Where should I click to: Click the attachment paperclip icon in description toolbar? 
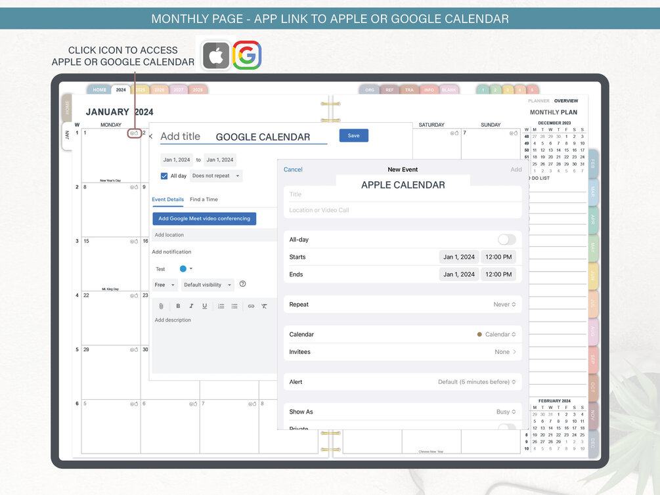click(161, 306)
